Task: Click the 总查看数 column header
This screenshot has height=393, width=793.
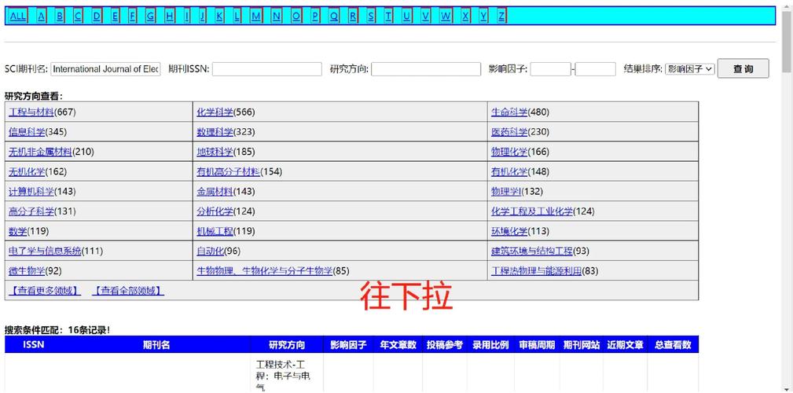Action: 673,345
